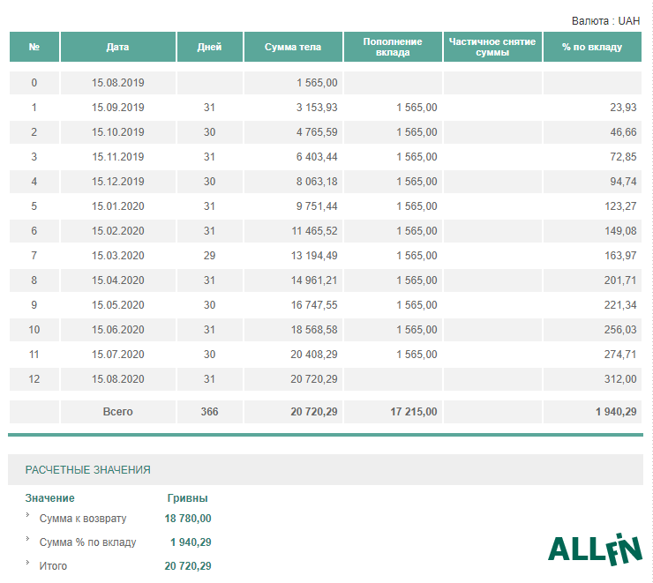Select date cell 15.09.2019
Screen dimensions: 653x583
pyautogui.click(x=118, y=108)
